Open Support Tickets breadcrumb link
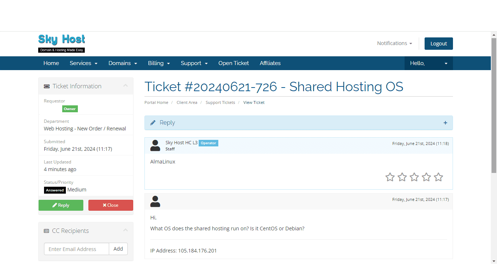 (x=220, y=102)
